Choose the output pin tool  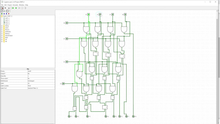click(x=16, y=8)
